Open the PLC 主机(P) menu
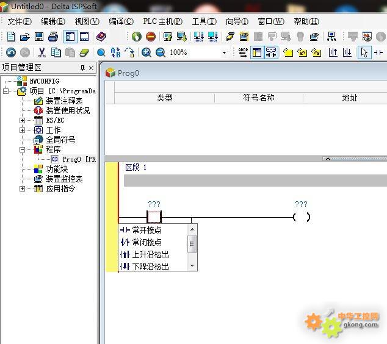This screenshot has height=344, width=387. (x=162, y=22)
